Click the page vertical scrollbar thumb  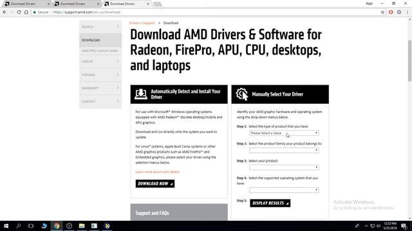pos(409,61)
